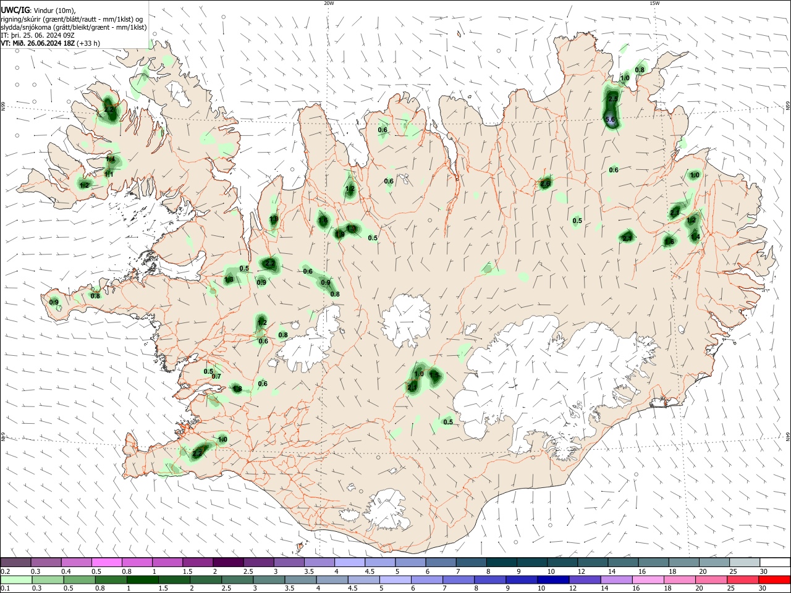Click the 5.6 precipitation peak value
This screenshot has width=791, height=593.
pyautogui.click(x=611, y=119)
